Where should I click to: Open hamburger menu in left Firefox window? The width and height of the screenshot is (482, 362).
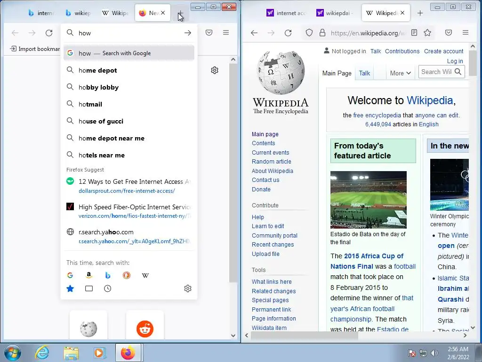pyautogui.click(x=226, y=33)
